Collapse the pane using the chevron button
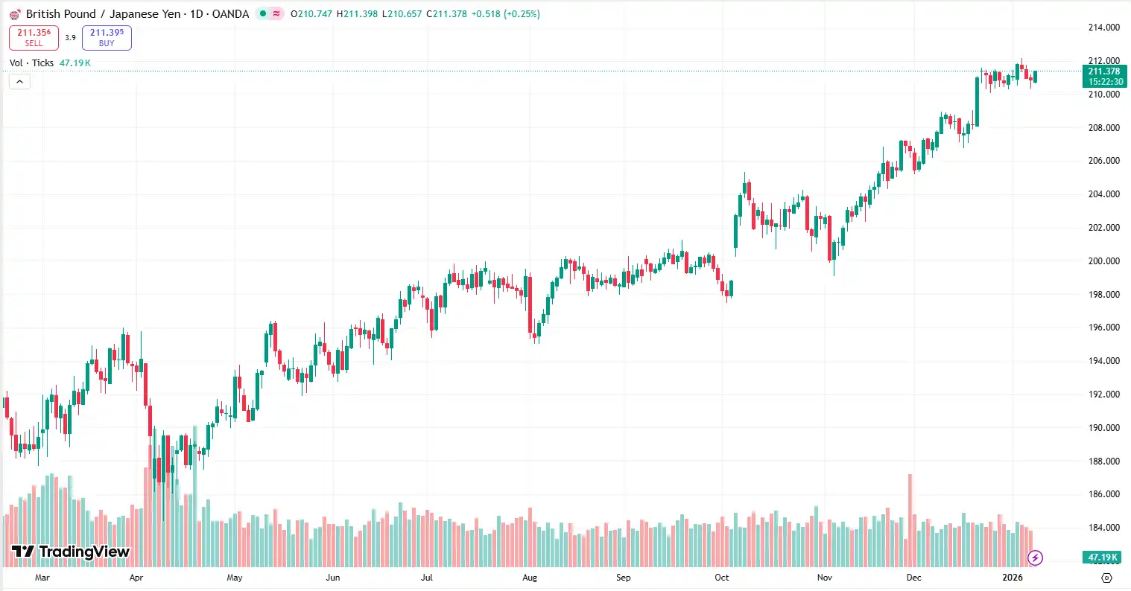 [x=19, y=81]
